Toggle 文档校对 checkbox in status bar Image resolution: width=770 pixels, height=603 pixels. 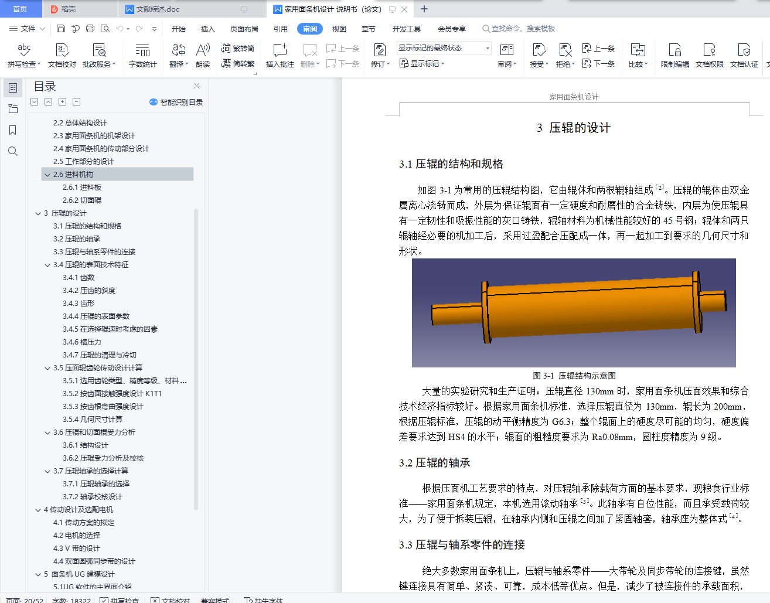click(x=155, y=600)
